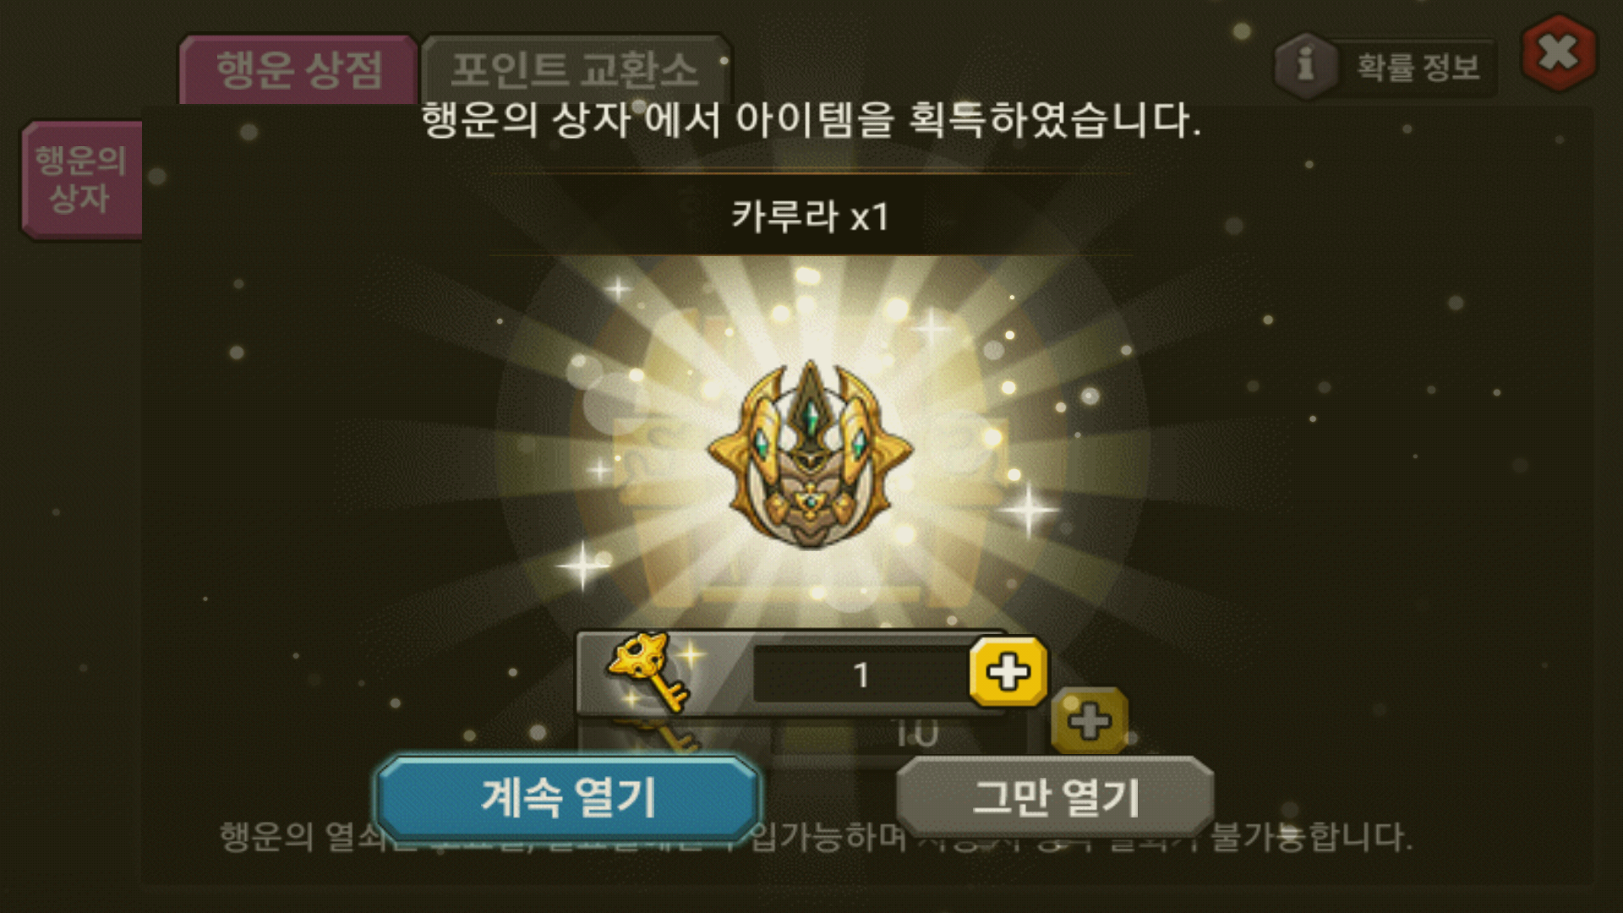The image size is (1623, 913).
Task: Click the large sparkle beside the helmet
Action: point(1029,510)
